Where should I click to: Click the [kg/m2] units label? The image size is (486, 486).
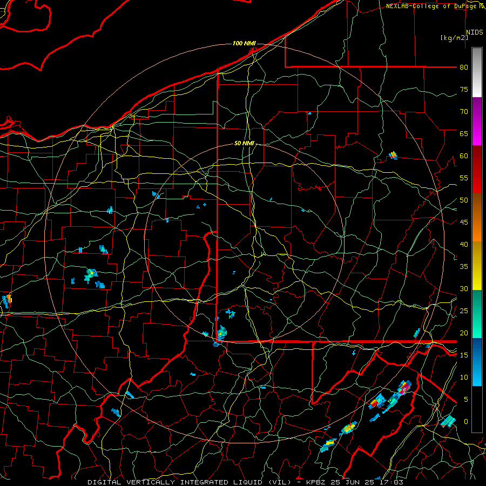(x=454, y=38)
